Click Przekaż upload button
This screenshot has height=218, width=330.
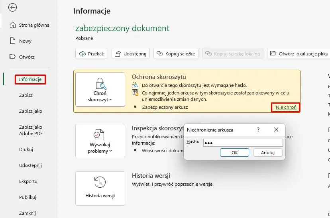pyautogui.click(x=92, y=53)
